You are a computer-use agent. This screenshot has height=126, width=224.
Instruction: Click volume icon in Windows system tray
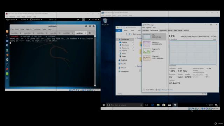[212, 105]
